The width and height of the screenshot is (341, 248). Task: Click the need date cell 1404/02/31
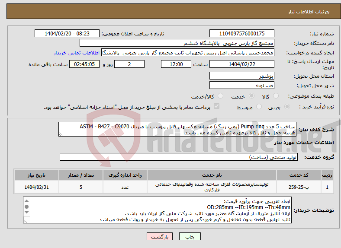click(36, 187)
